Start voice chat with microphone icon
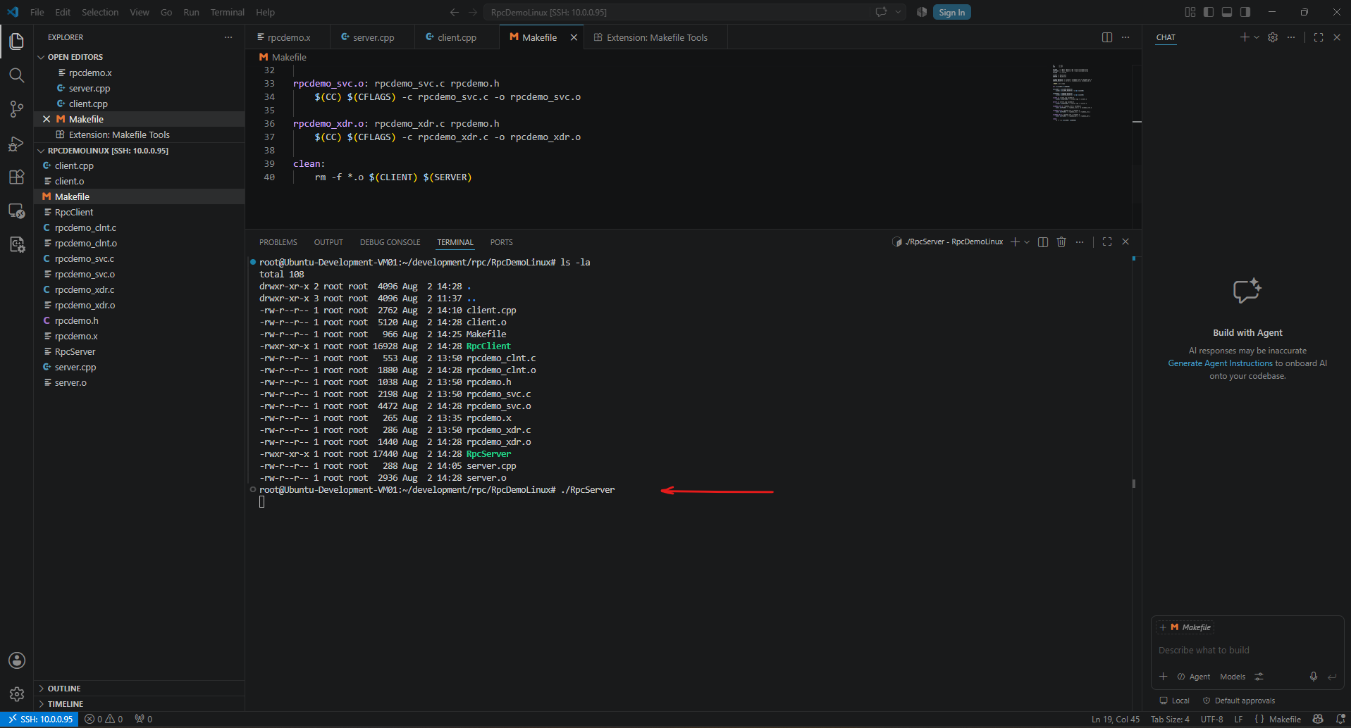The width and height of the screenshot is (1351, 728). coord(1314,677)
